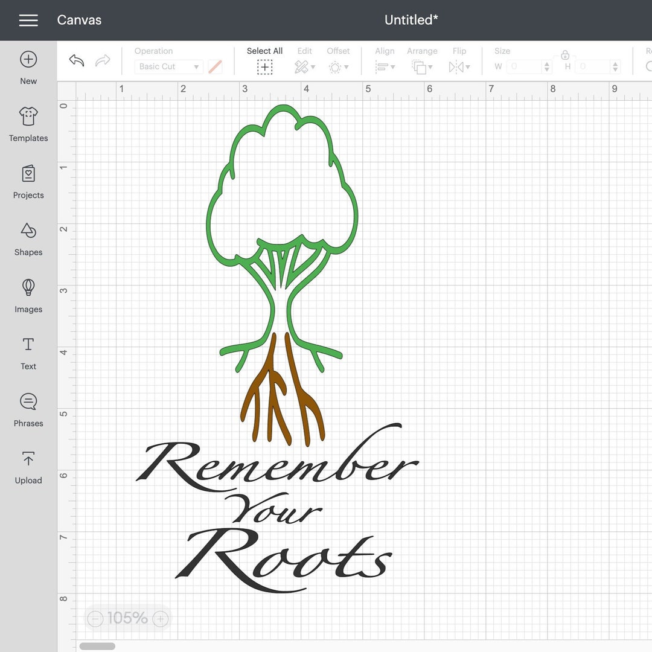The height and width of the screenshot is (652, 652).
Task: Zoom in with the plus button
Action: tap(161, 619)
